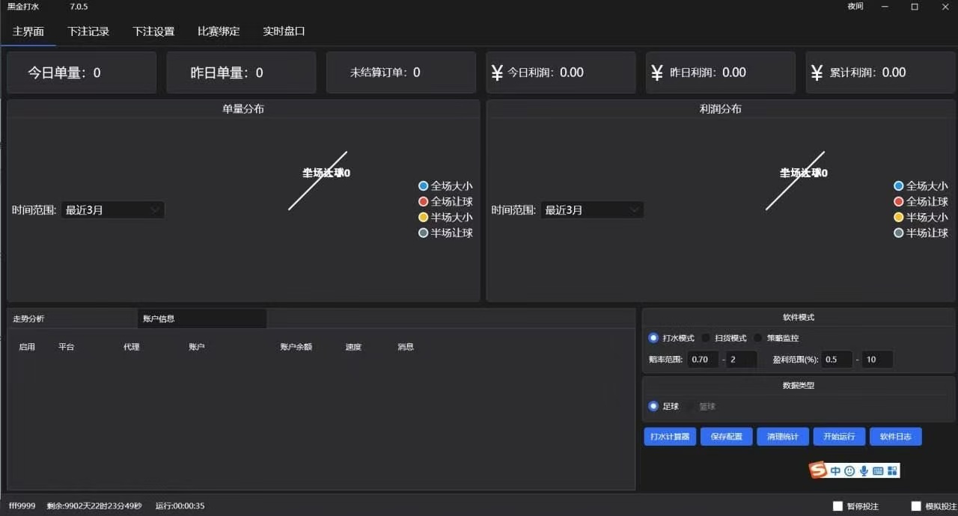Select the 扫货模式 radio button
This screenshot has height=516, width=958.
click(706, 338)
